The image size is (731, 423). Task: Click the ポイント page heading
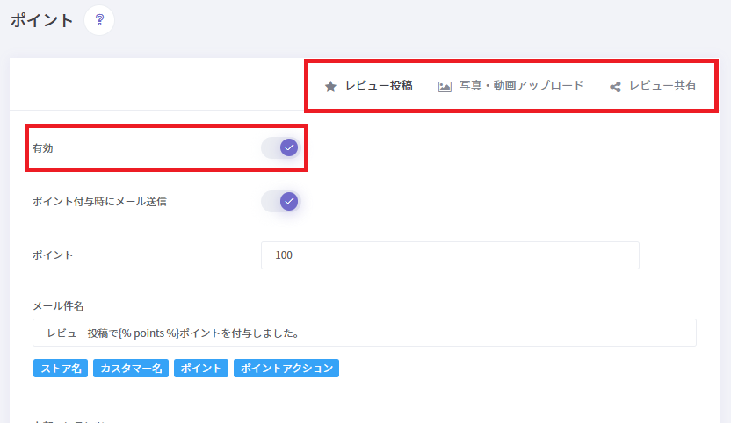41,20
